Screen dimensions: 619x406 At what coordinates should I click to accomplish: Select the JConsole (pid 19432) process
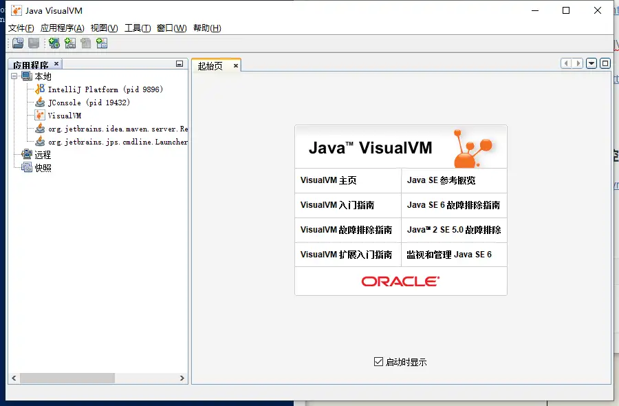(x=88, y=103)
